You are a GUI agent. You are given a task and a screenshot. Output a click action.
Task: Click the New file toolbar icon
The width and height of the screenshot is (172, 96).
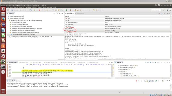(x=8, y=10)
